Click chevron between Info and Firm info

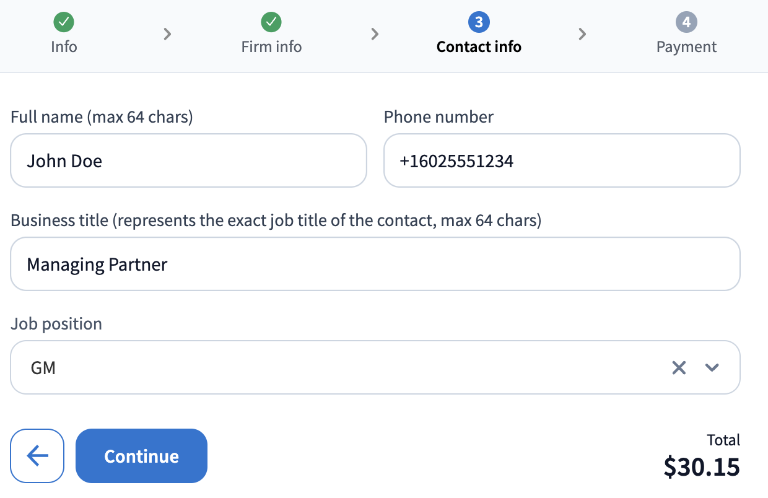coord(167,34)
